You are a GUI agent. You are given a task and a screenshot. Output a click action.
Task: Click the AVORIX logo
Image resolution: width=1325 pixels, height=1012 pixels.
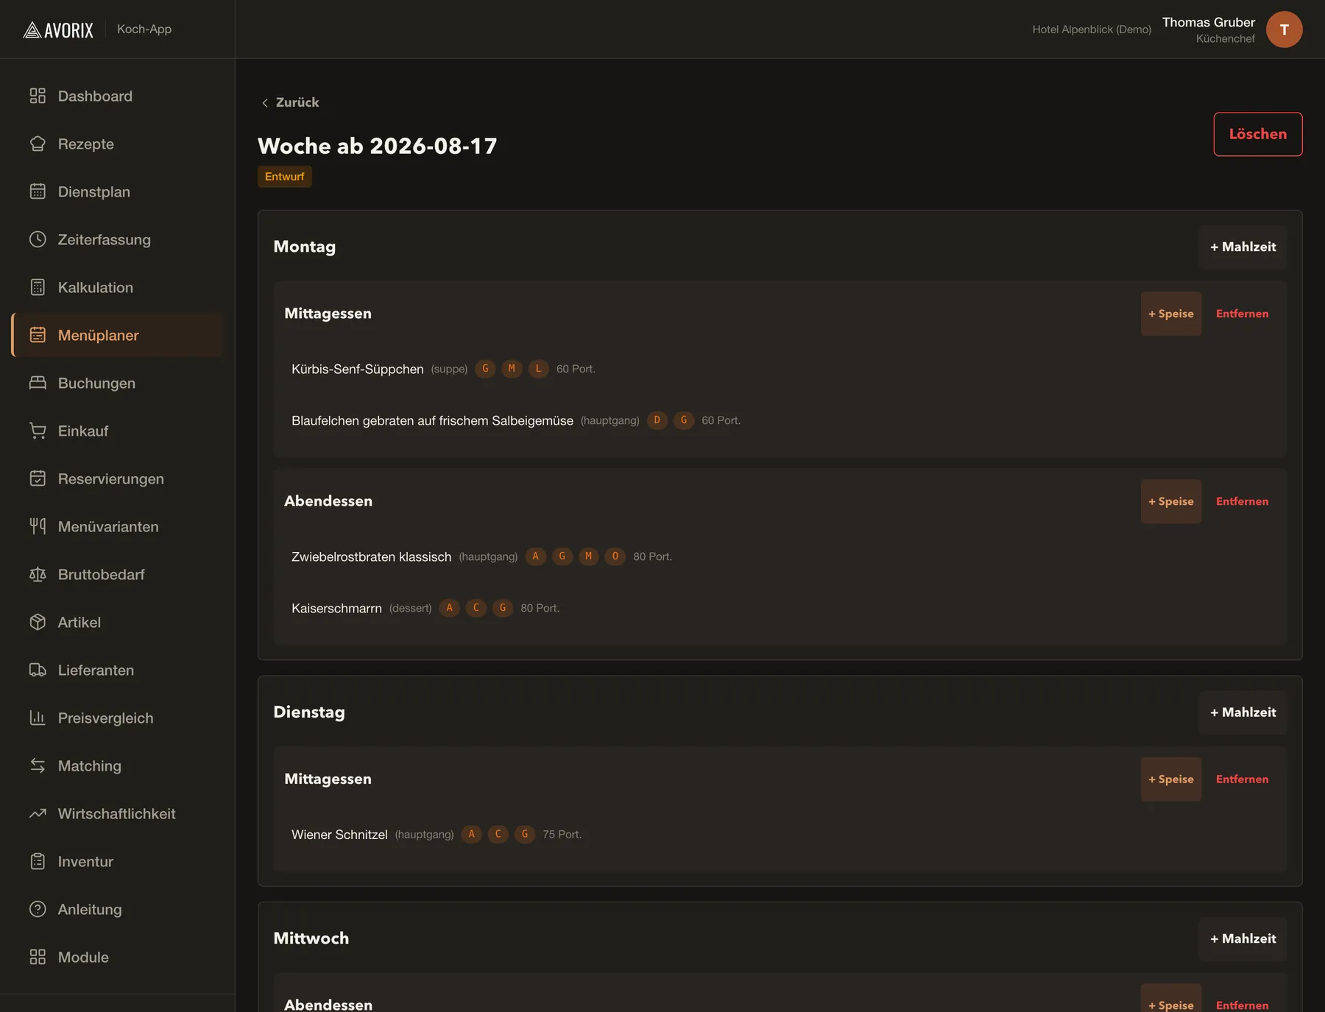(x=58, y=29)
